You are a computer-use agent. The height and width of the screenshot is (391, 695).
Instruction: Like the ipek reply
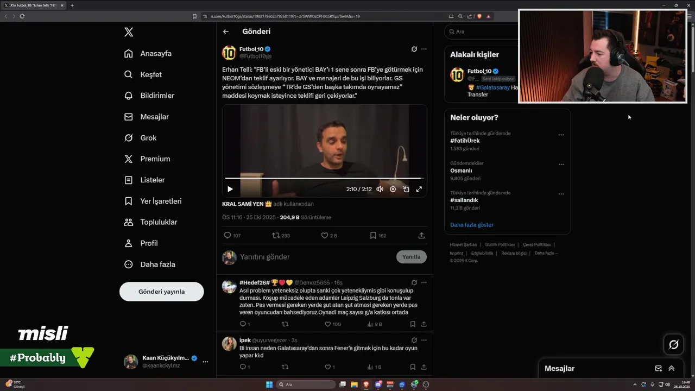330,367
